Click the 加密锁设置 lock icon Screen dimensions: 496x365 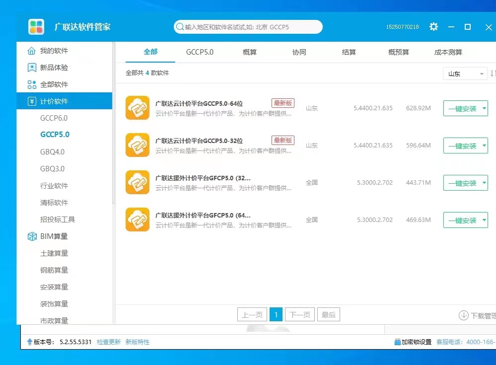click(398, 342)
